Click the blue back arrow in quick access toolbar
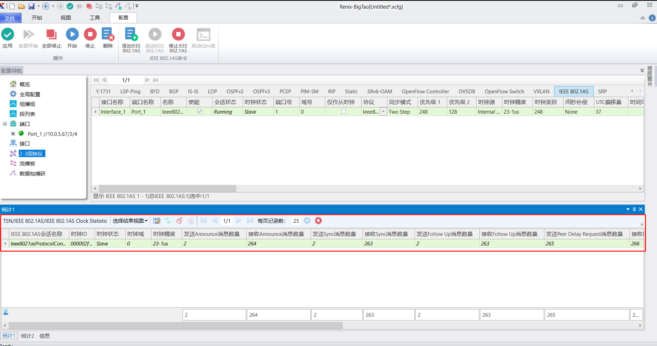The image size is (657, 346). click(46, 6)
